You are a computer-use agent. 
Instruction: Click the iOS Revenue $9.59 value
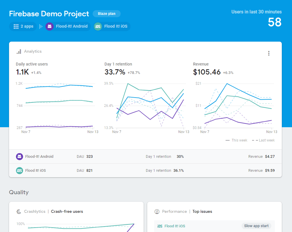tap(270, 170)
